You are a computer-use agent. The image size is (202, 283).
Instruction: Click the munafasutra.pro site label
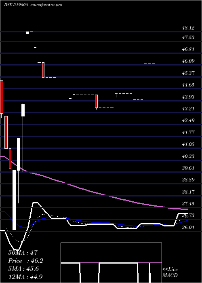click(x=46, y=5)
